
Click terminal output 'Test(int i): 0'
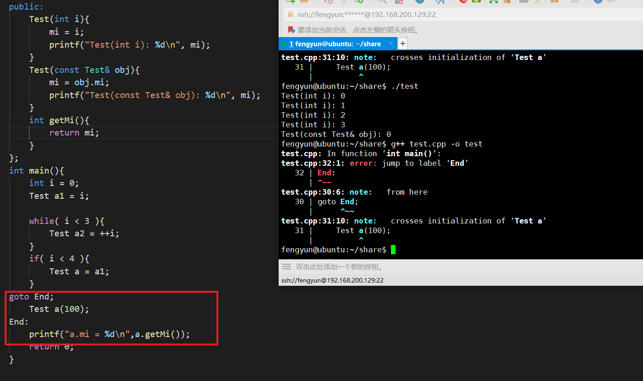pos(313,96)
